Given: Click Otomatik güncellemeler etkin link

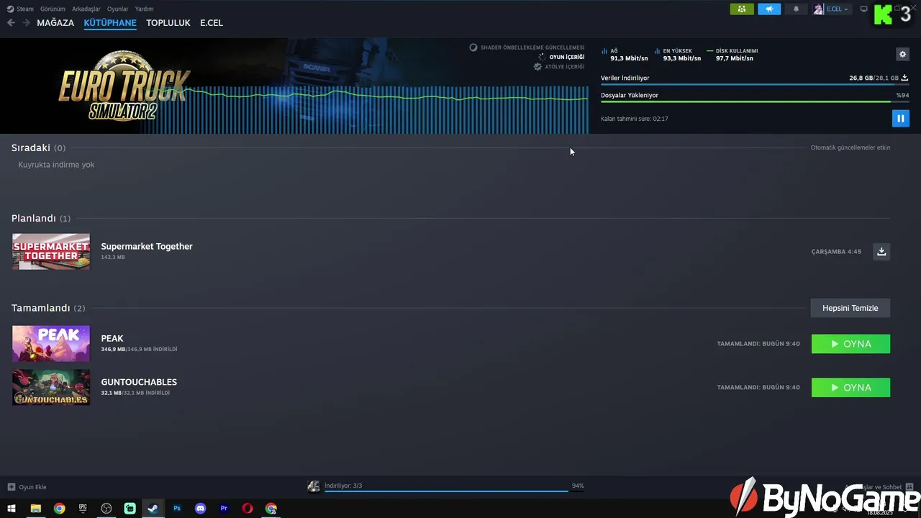Looking at the screenshot, I should (x=850, y=147).
